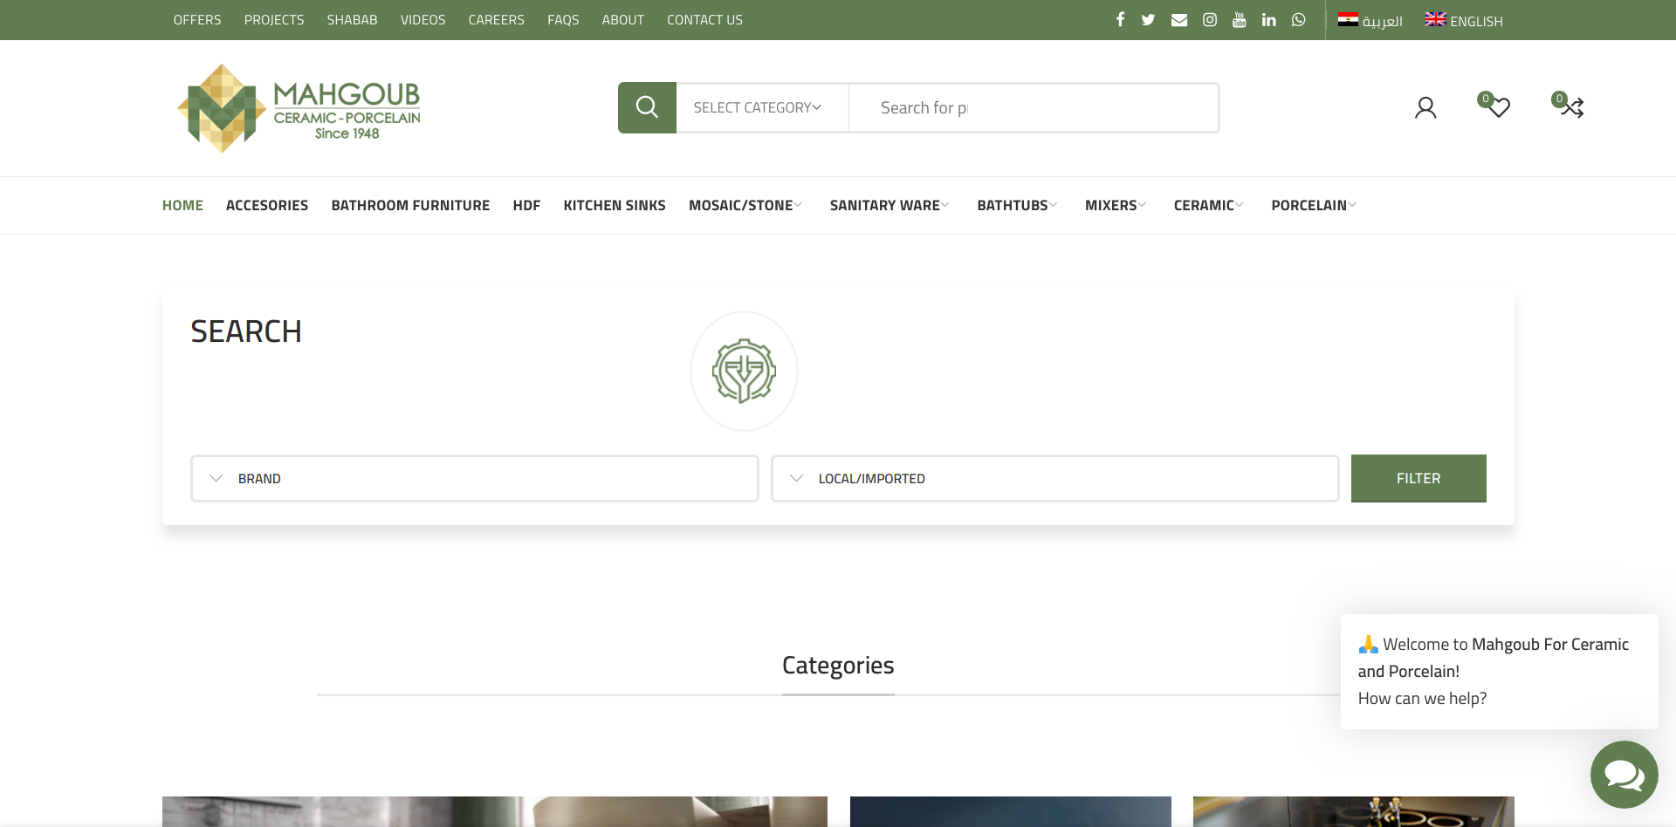Click the Categories heading
The image size is (1676, 827).
(838, 665)
